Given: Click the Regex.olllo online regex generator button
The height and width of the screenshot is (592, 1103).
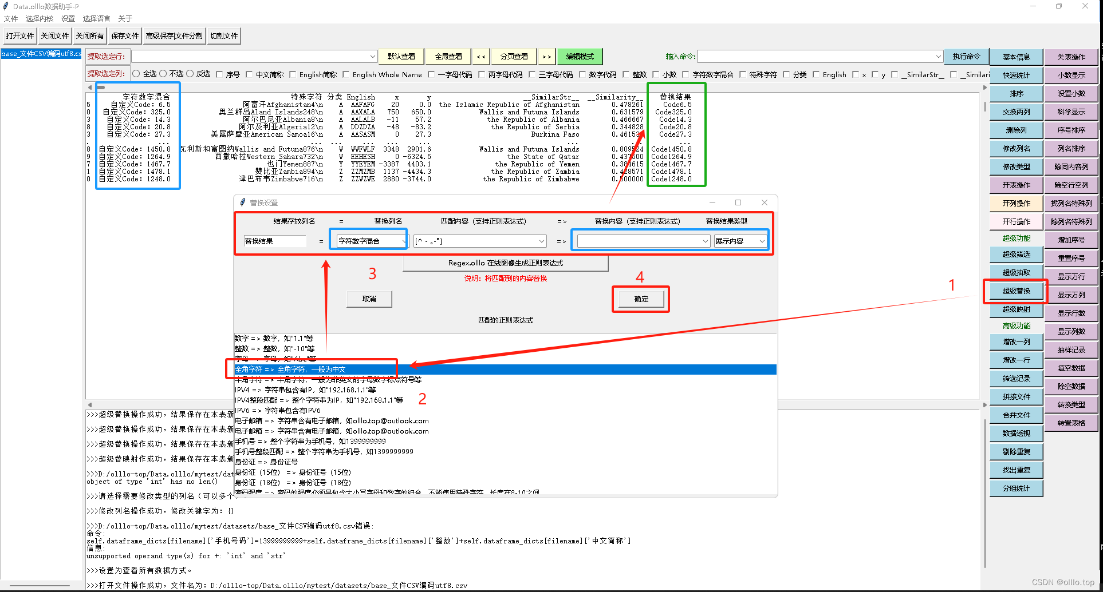Looking at the screenshot, I should (x=505, y=263).
